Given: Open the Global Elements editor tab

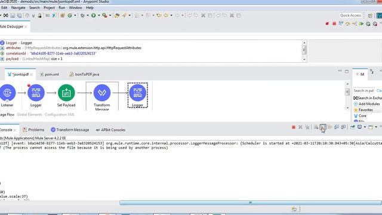Looking at the screenshot, I should click(x=29, y=115).
